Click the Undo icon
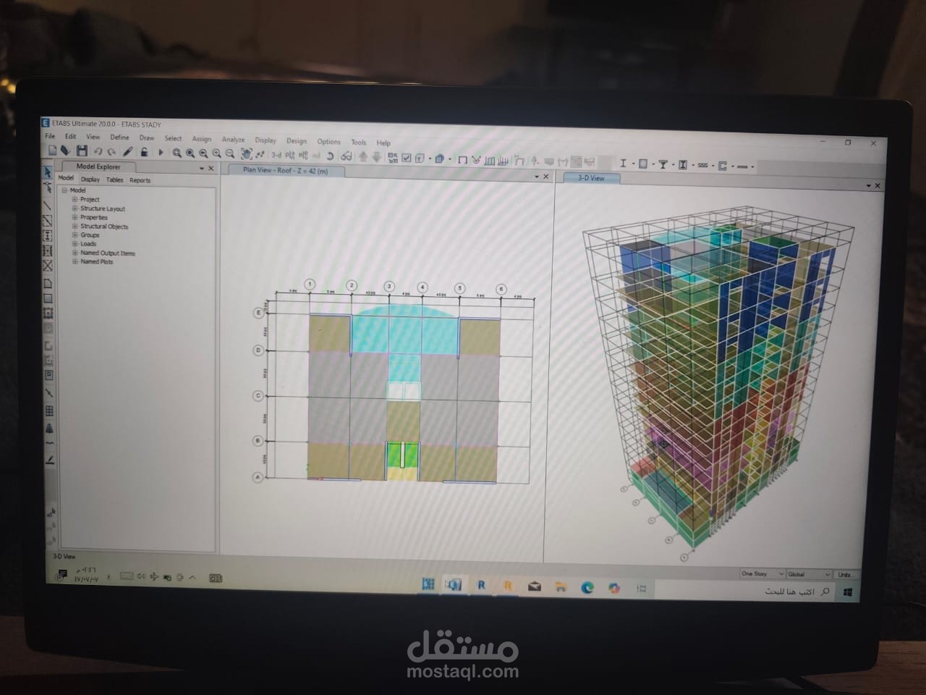Image resolution: width=926 pixels, height=695 pixels. click(98, 151)
